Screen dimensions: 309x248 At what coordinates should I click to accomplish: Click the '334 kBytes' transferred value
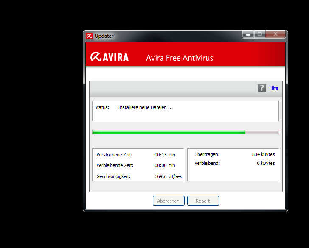coord(263,154)
